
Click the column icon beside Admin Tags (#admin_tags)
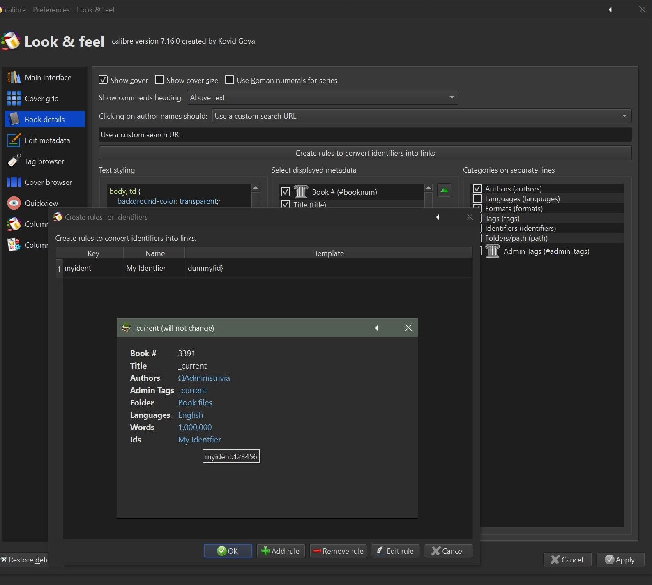pyautogui.click(x=493, y=251)
